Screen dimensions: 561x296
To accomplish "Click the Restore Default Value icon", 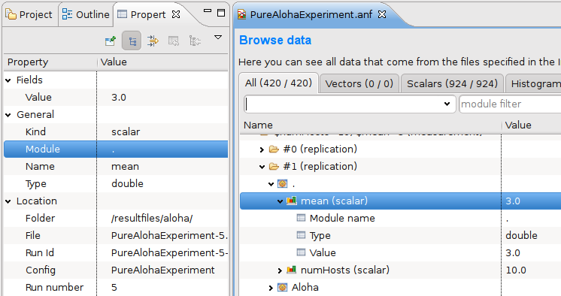I will 174,41.
